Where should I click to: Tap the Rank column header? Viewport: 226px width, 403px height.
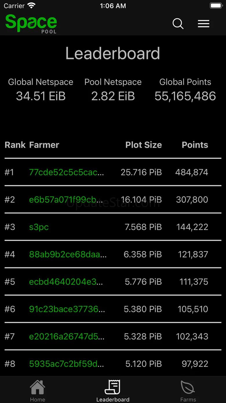coord(15,145)
